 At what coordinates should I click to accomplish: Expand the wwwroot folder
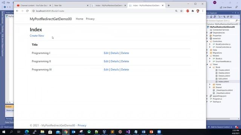click(x=207, y=38)
